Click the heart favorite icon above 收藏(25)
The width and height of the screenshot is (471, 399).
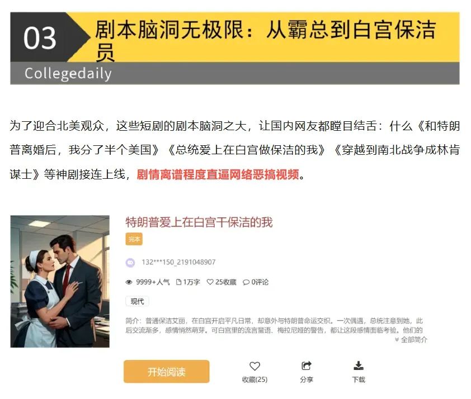tap(255, 366)
